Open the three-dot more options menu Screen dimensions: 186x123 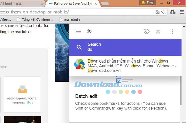172,32
